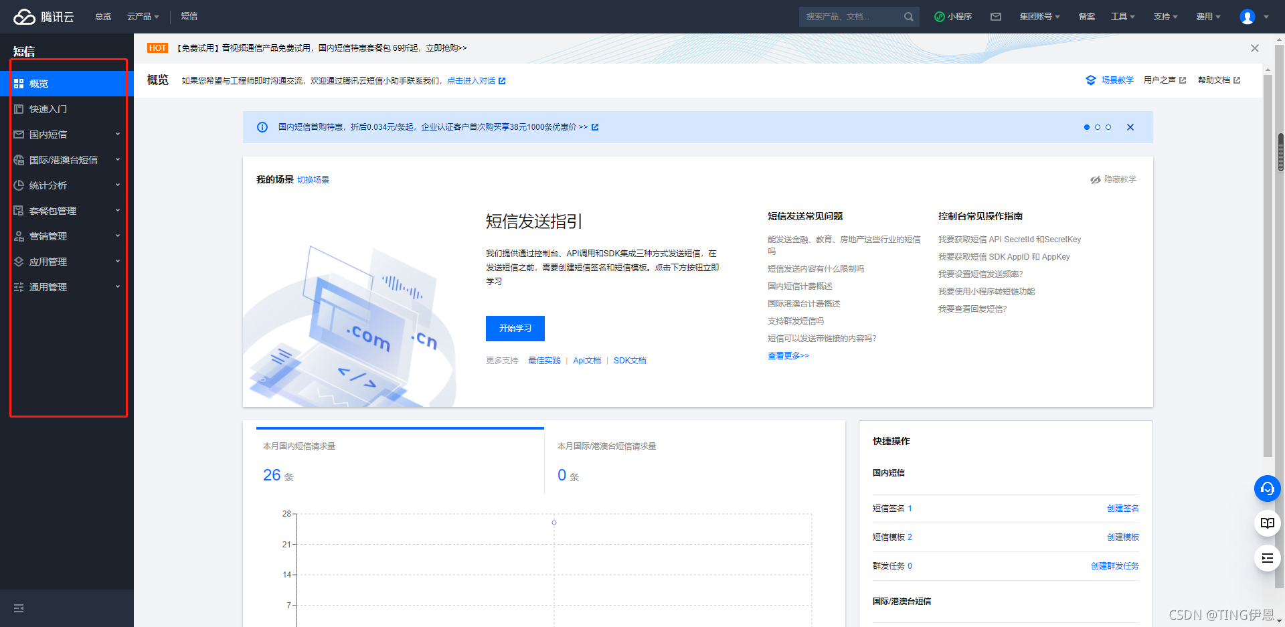The height and width of the screenshot is (627, 1285).
Task: Close the HOT banner at top
Action: point(1255,48)
